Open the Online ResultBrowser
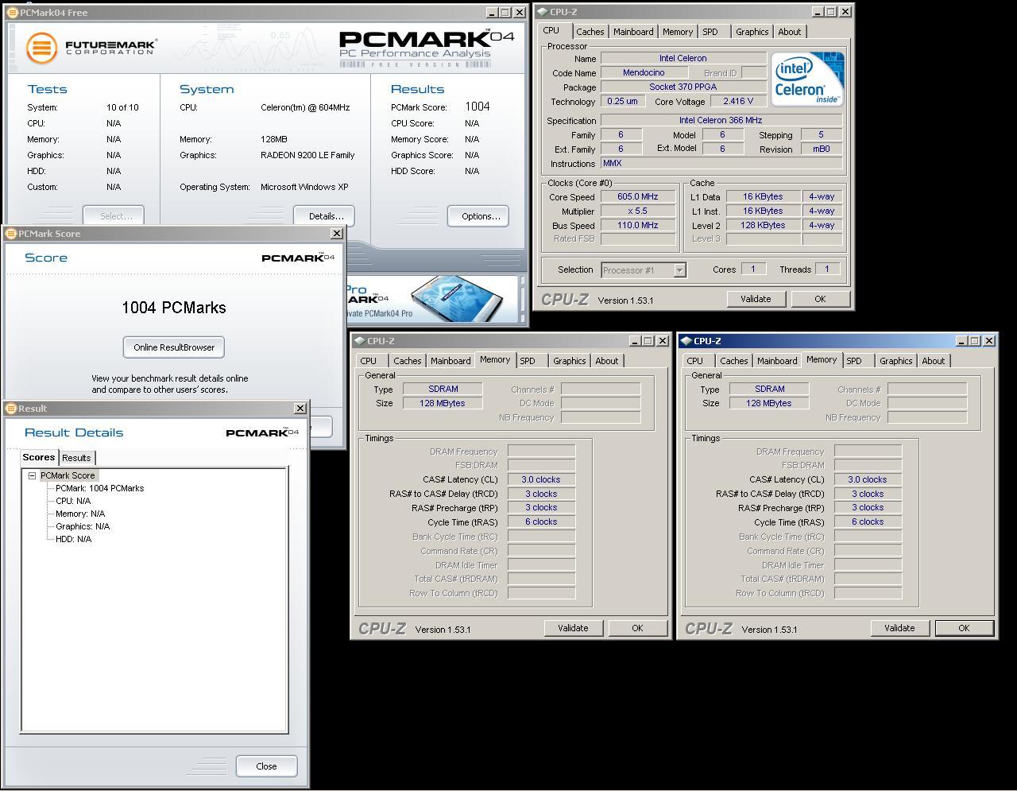Screen dimensions: 1017x791 click(174, 347)
